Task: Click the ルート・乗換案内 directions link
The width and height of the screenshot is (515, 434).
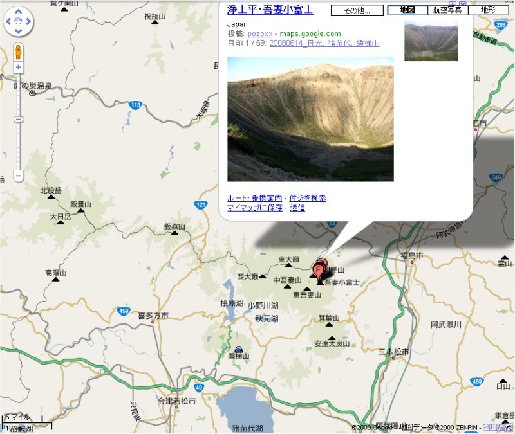Action: coord(254,198)
